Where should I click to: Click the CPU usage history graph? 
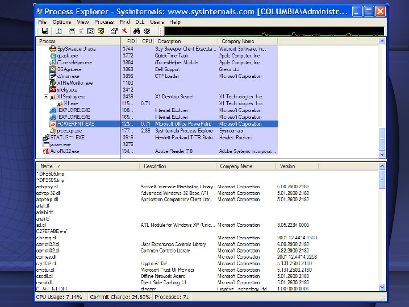point(274,31)
